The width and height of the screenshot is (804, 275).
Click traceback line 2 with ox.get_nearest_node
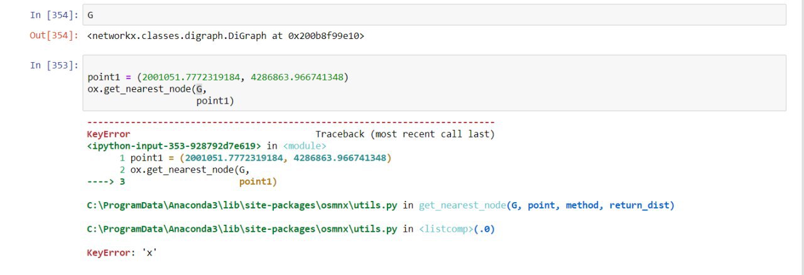(x=185, y=170)
